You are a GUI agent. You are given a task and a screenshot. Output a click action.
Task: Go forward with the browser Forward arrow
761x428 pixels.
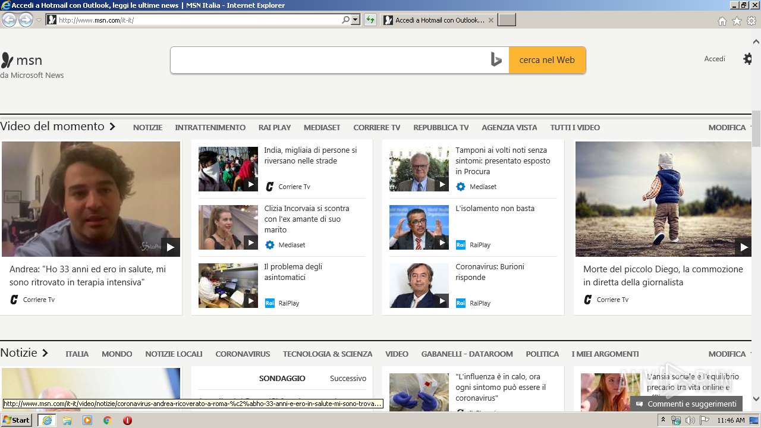26,20
